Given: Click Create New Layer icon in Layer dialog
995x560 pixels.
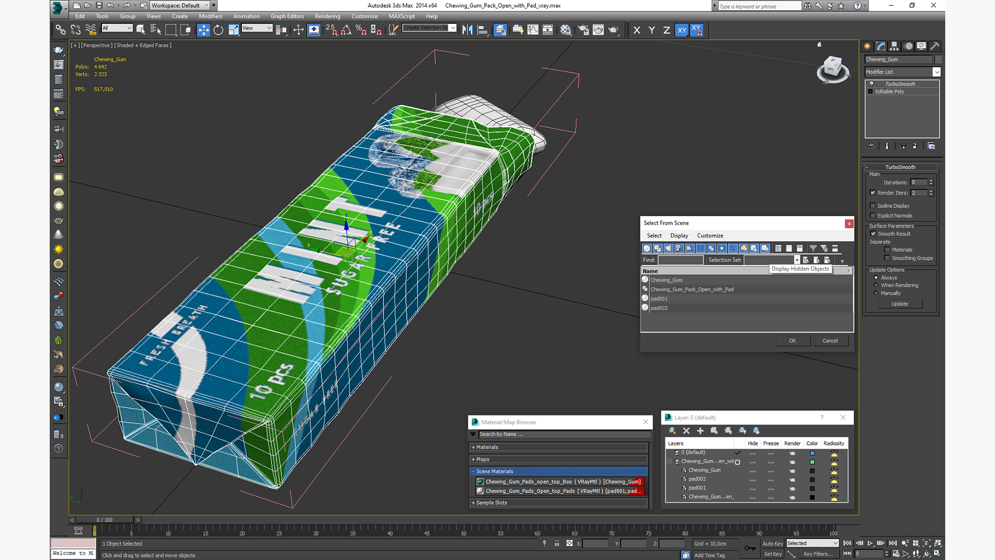Looking at the screenshot, I should pos(672,431).
